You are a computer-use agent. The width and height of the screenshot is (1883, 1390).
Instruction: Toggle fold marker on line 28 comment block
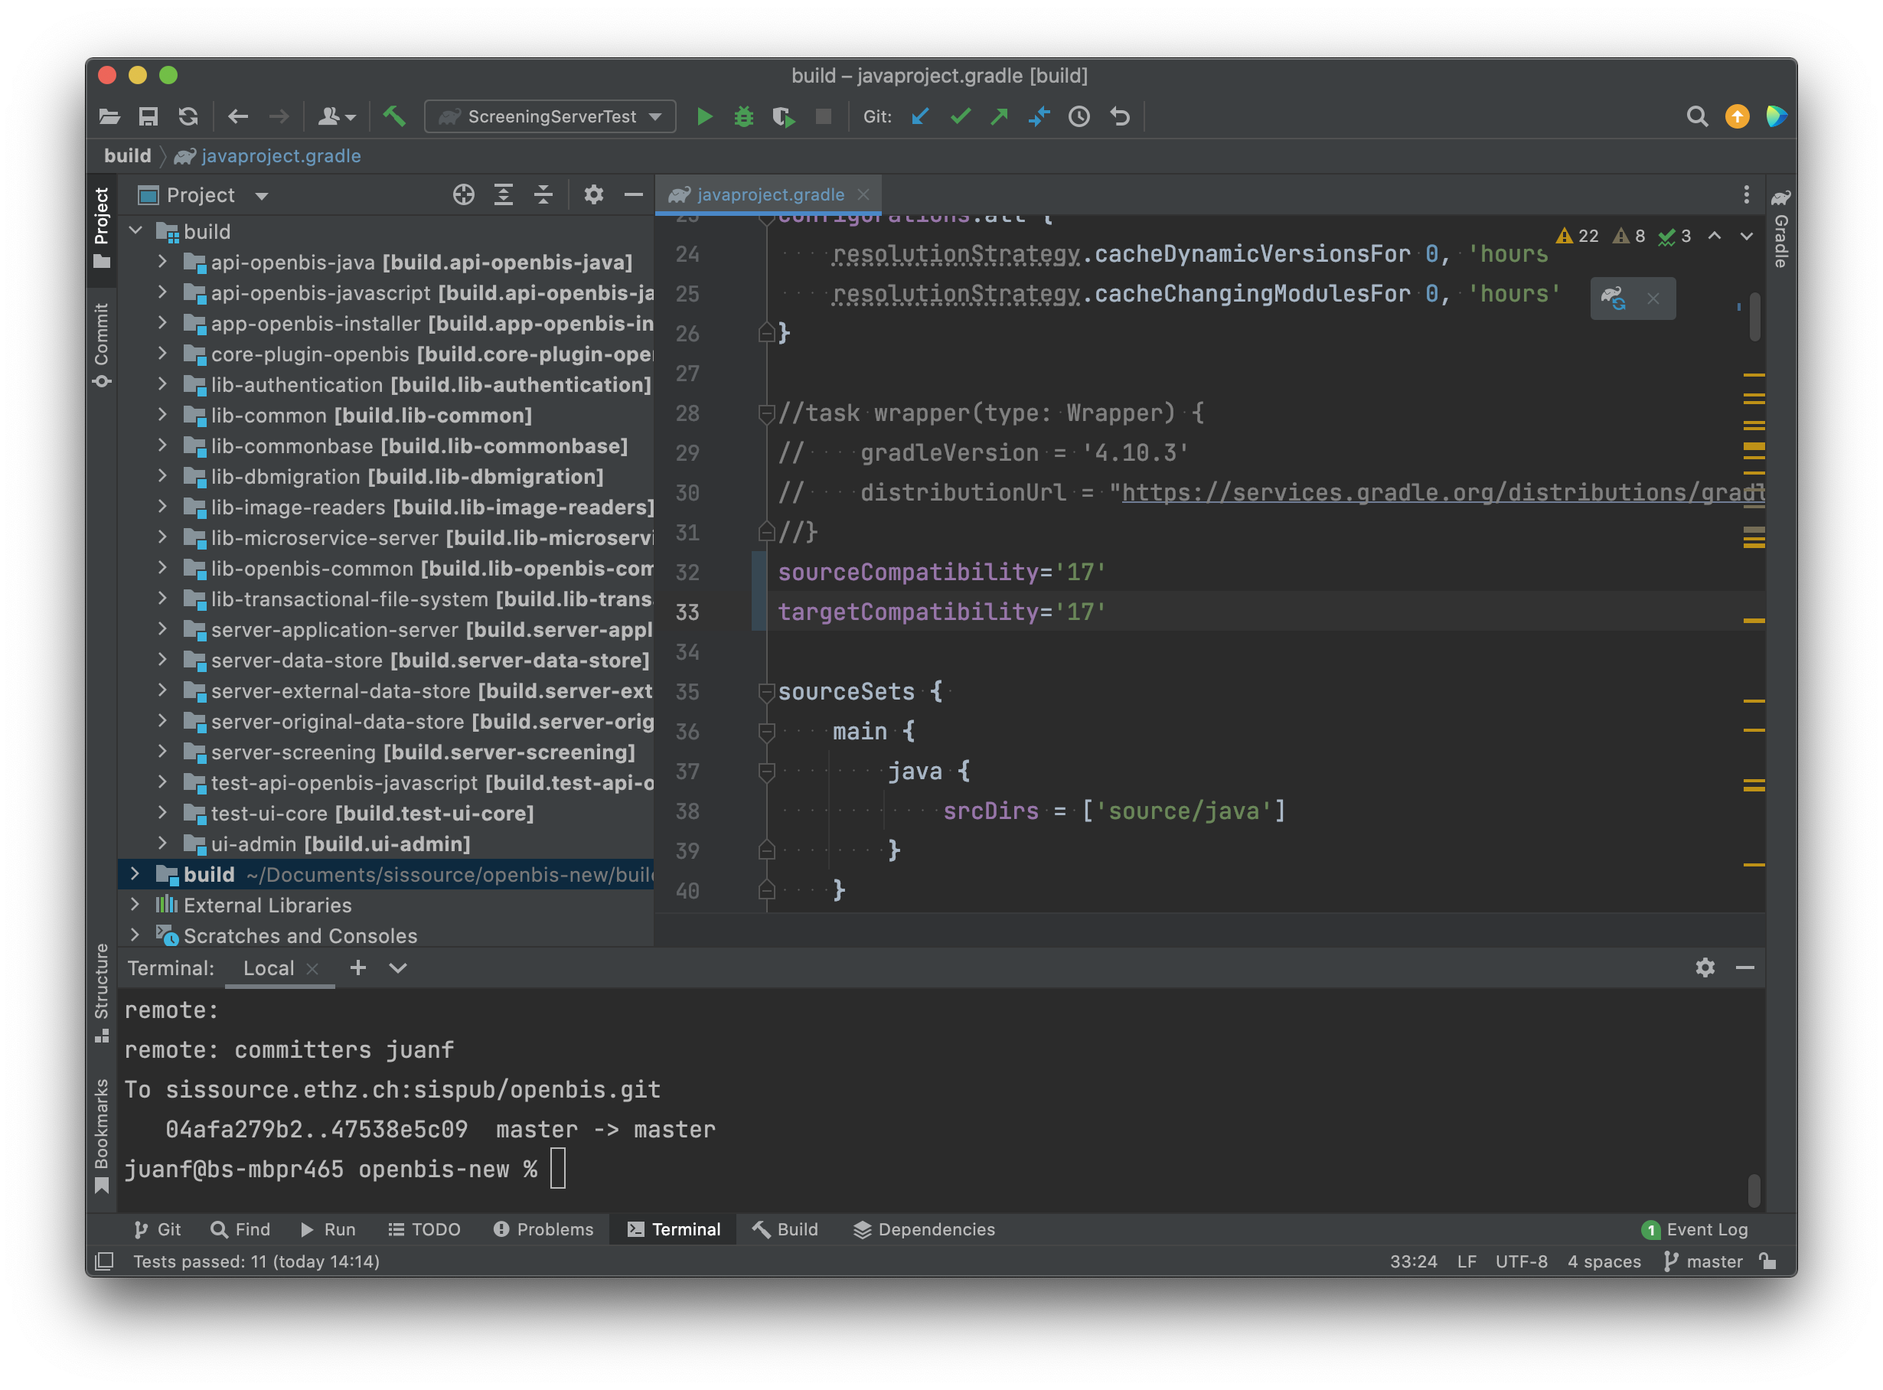(766, 413)
